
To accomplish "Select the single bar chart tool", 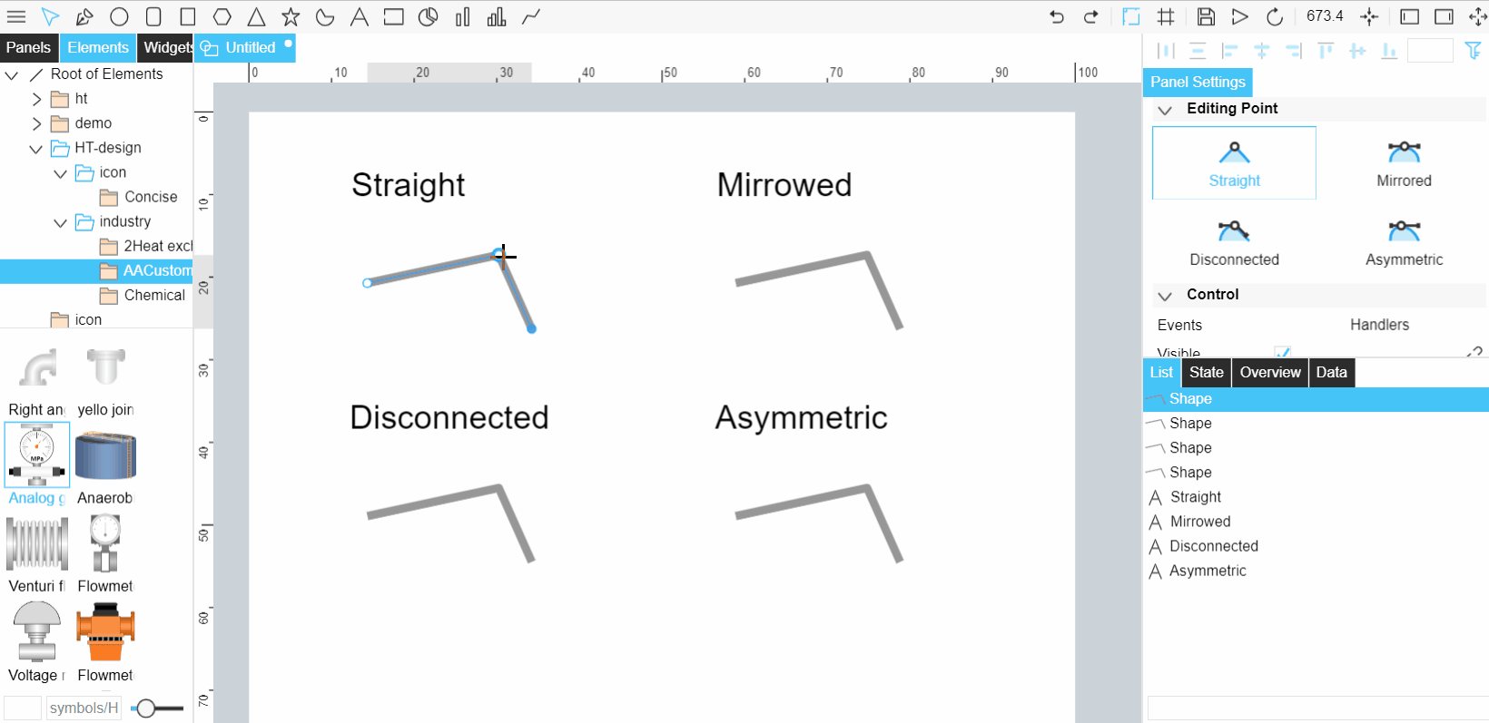I will 462,16.
